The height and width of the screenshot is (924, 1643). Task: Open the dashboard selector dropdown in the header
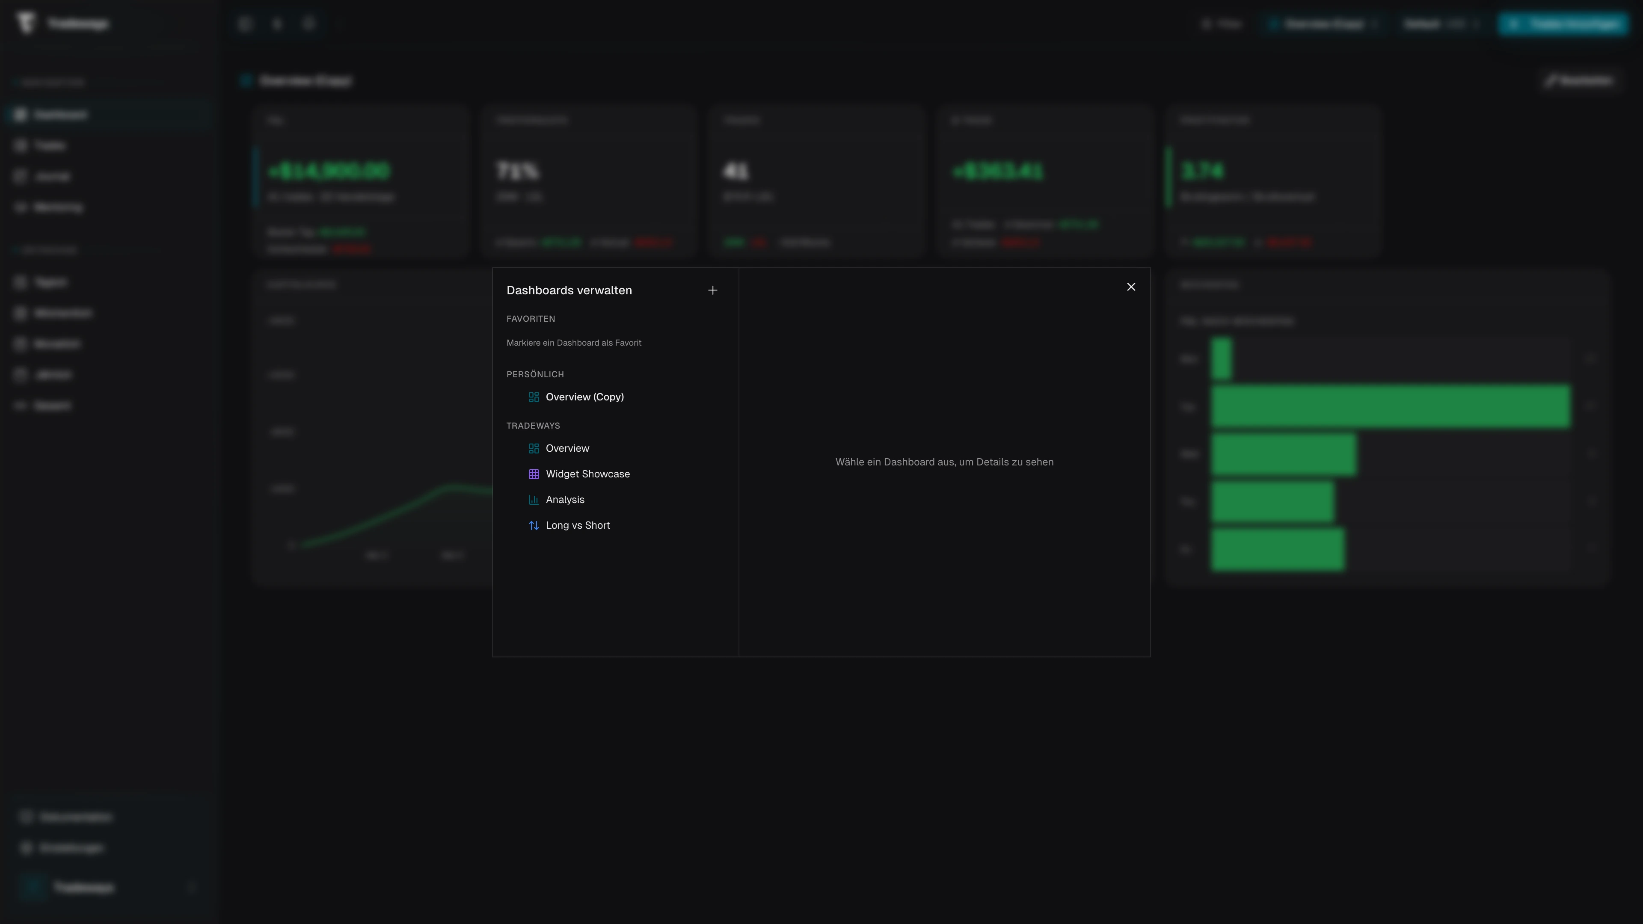click(1322, 24)
